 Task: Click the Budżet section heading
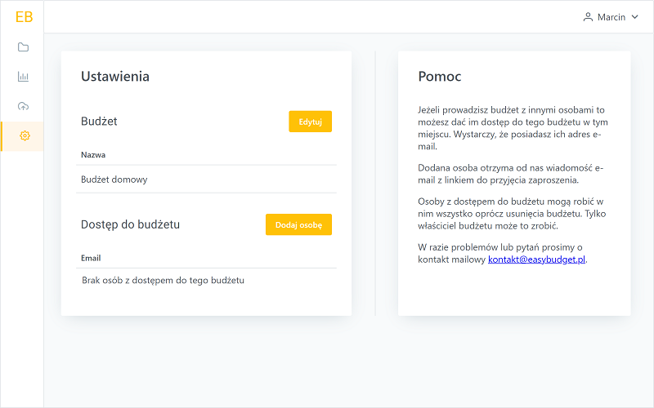coord(99,121)
